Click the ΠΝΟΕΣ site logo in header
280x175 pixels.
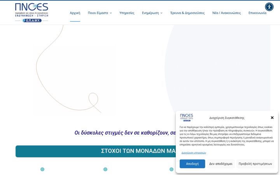click(31, 12)
